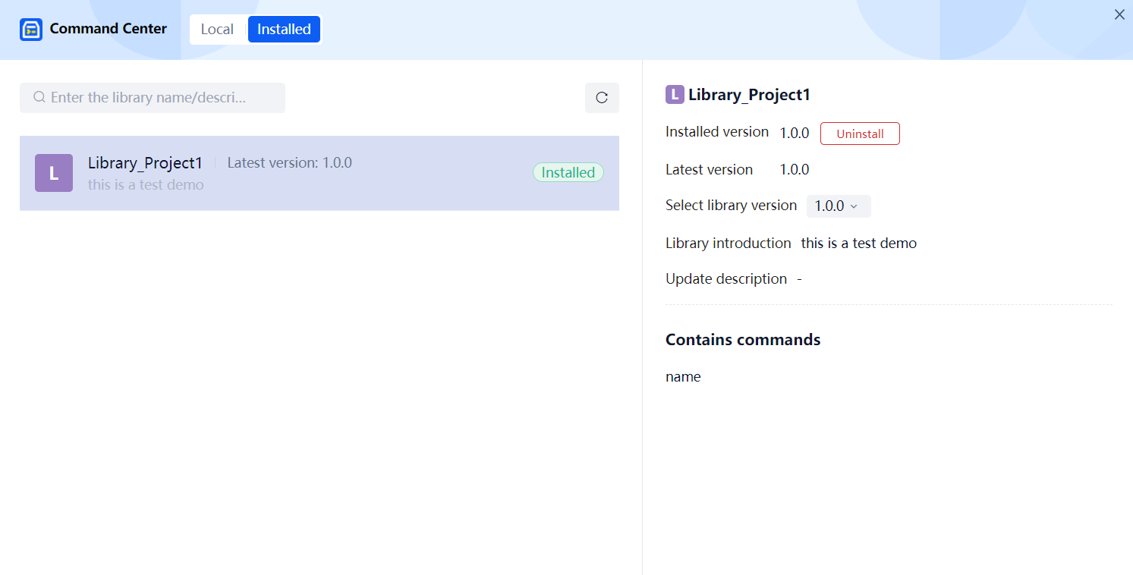Click the magnifier icon in search box
This screenshot has height=575, width=1133.
coord(39,98)
